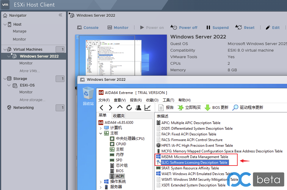Open Networking in the Navigator

click(x=23, y=108)
